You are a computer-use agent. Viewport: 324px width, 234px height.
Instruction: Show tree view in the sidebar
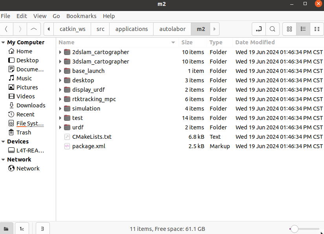click(x=24, y=229)
